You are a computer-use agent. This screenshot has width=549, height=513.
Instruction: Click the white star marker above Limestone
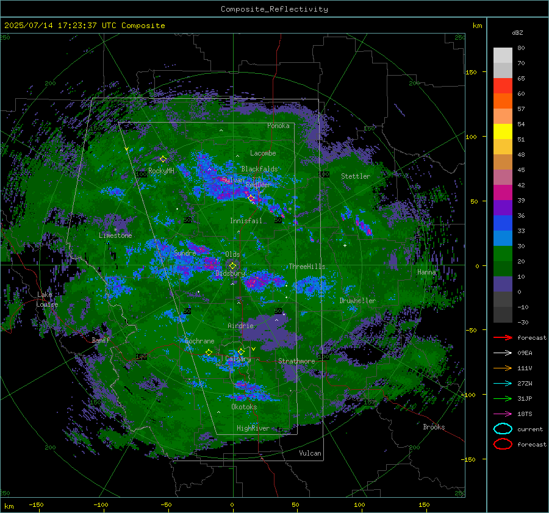point(115,230)
